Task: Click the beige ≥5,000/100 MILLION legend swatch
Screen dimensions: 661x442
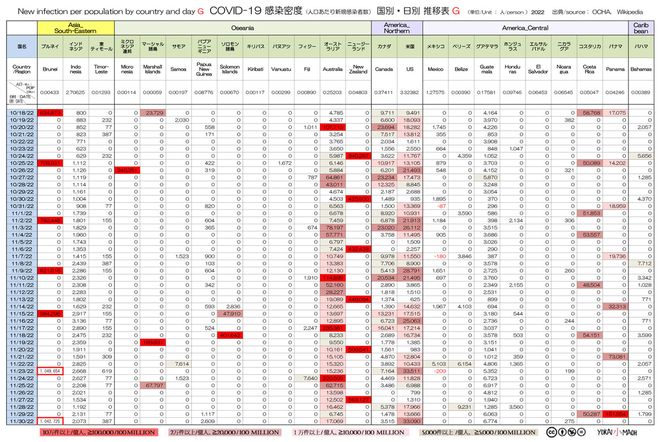Action: click(478, 432)
